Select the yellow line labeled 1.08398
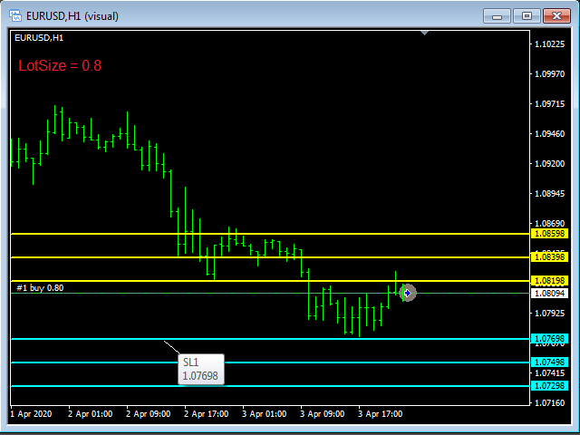 [x=270, y=257]
